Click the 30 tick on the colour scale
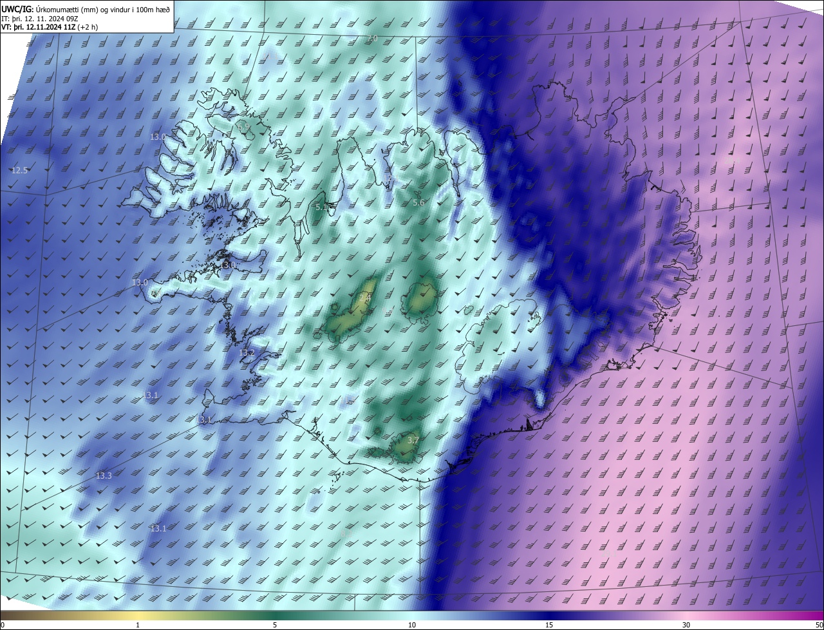The height and width of the screenshot is (630, 824). point(686,625)
